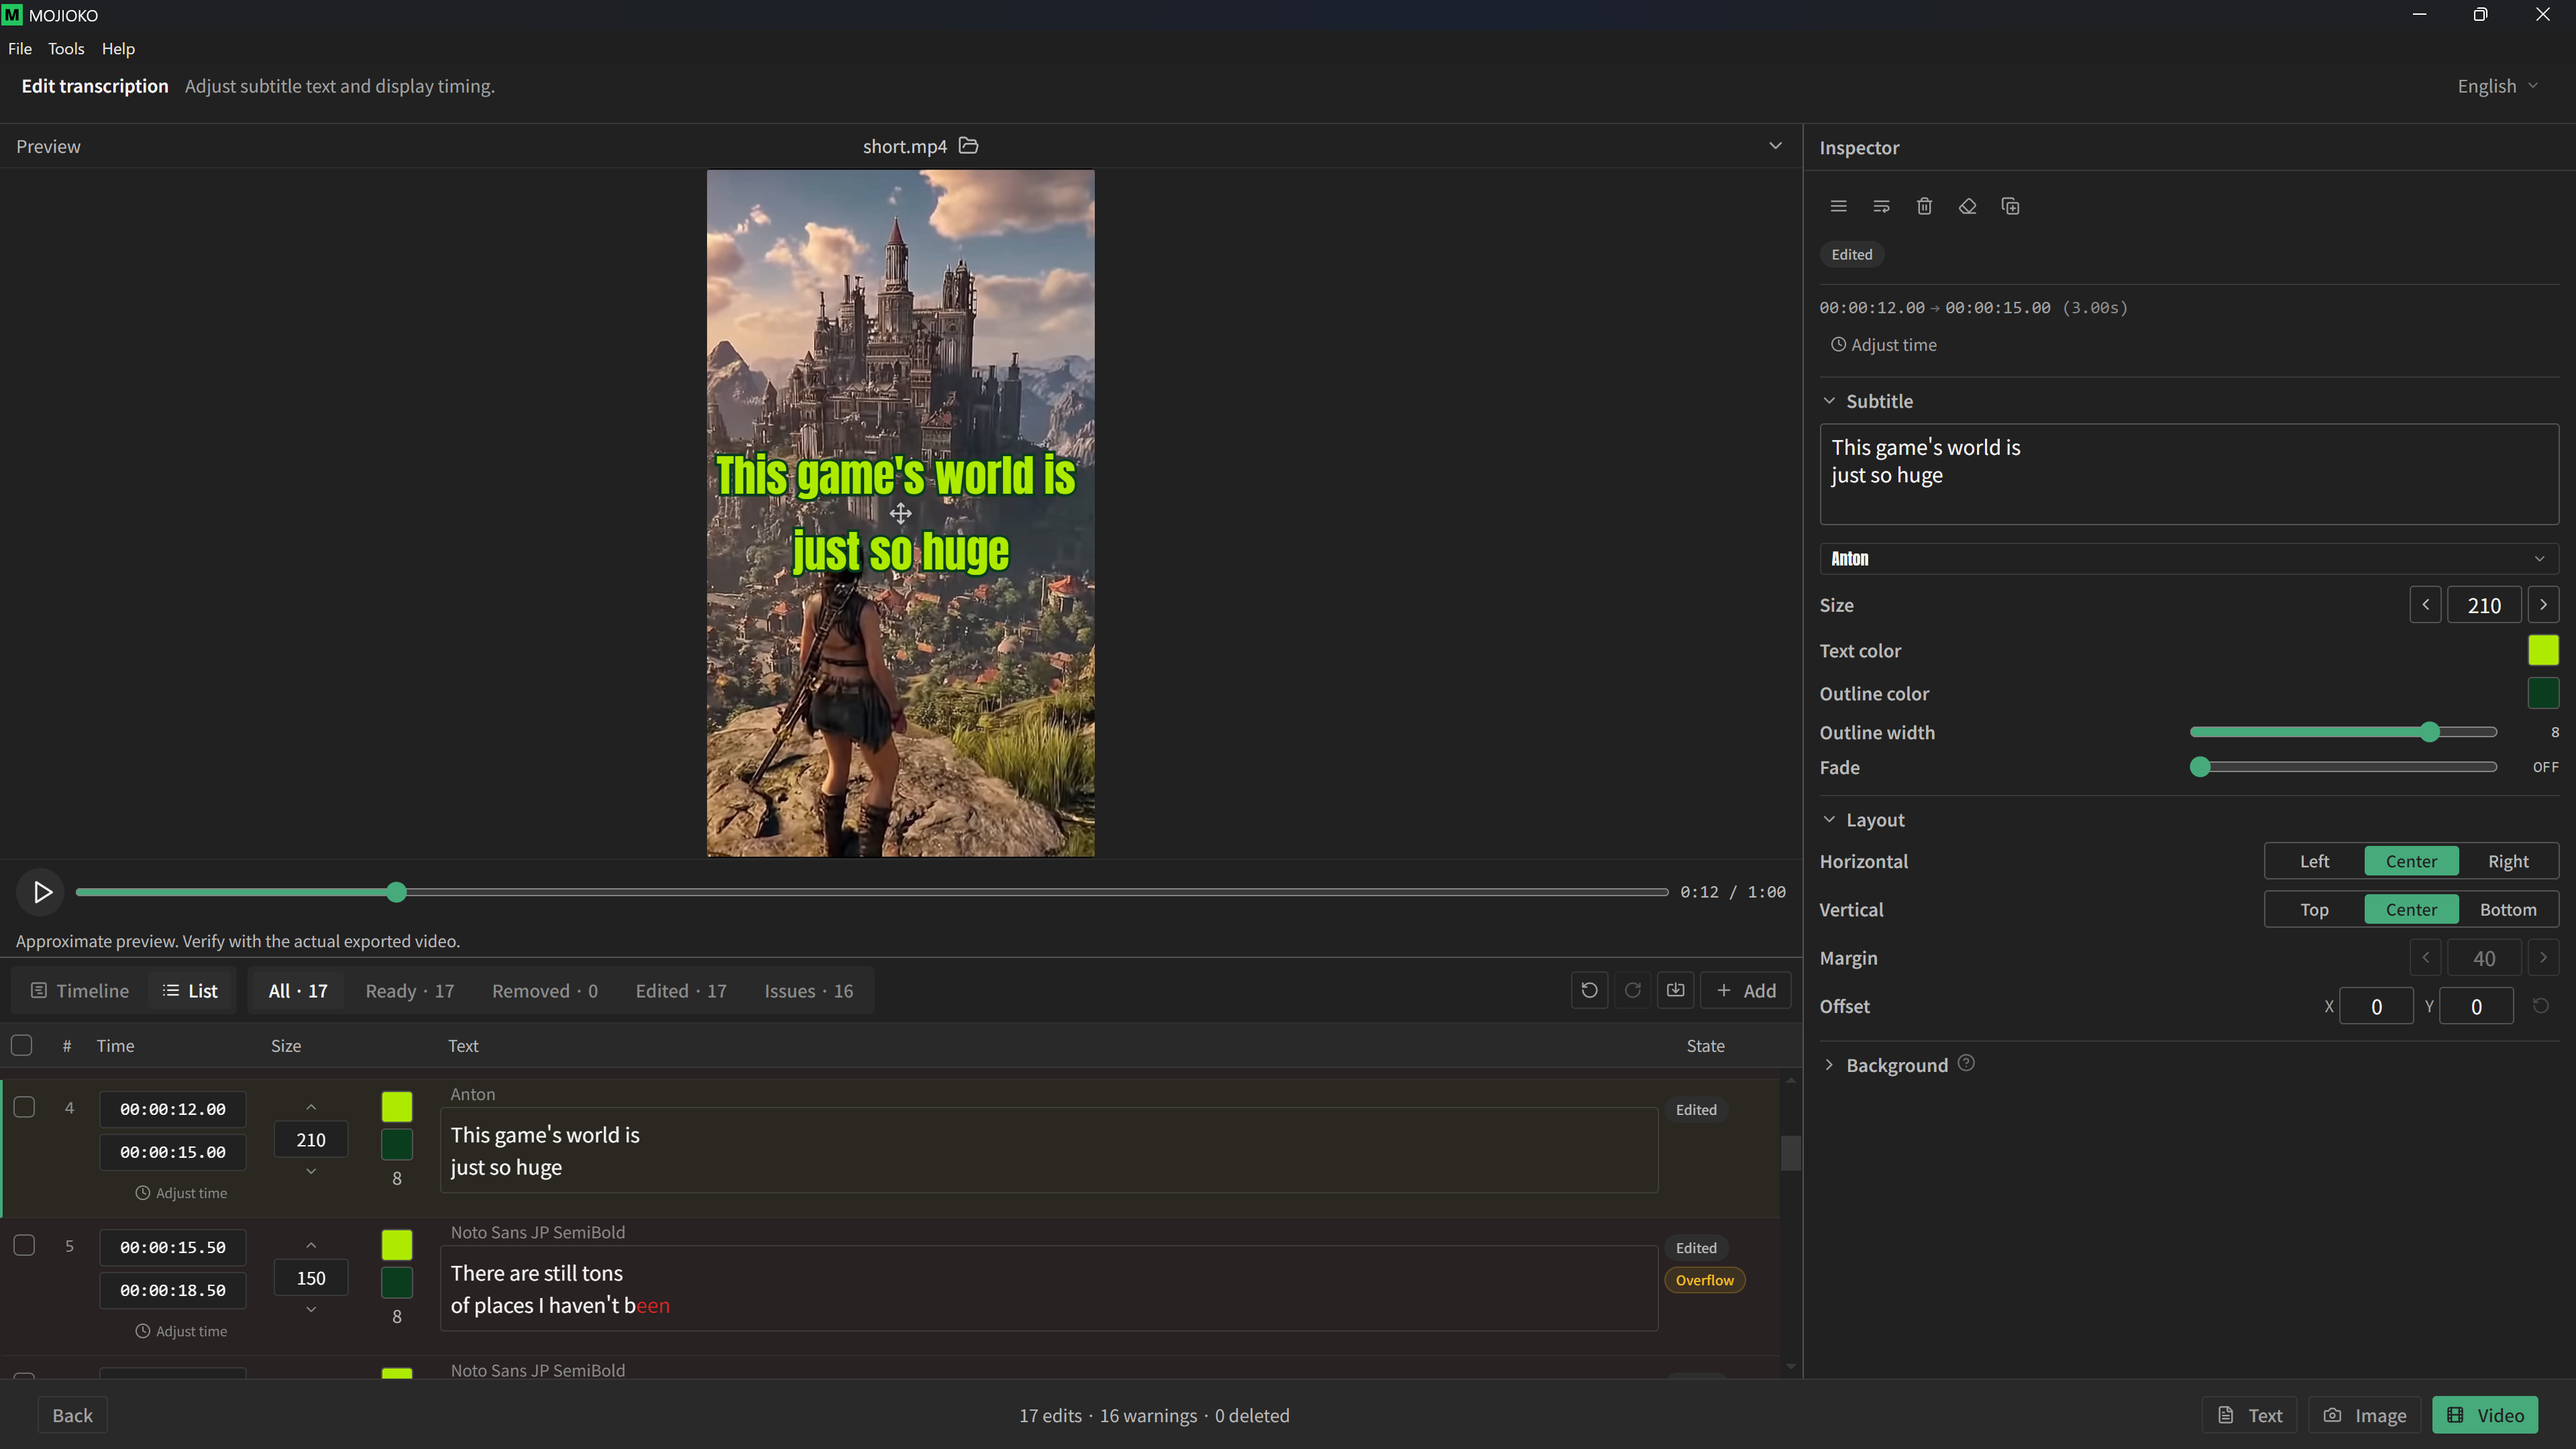This screenshot has height=1449, width=2576.
Task: Tick the select-all checkbox in list header
Action: point(21,1046)
